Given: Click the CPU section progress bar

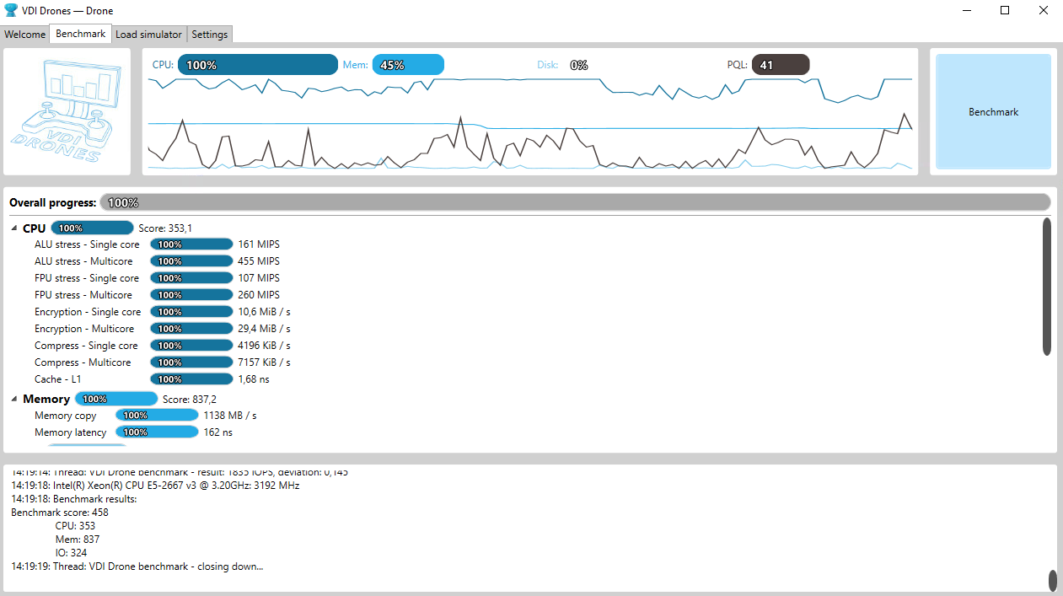Looking at the screenshot, I should [93, 228].
